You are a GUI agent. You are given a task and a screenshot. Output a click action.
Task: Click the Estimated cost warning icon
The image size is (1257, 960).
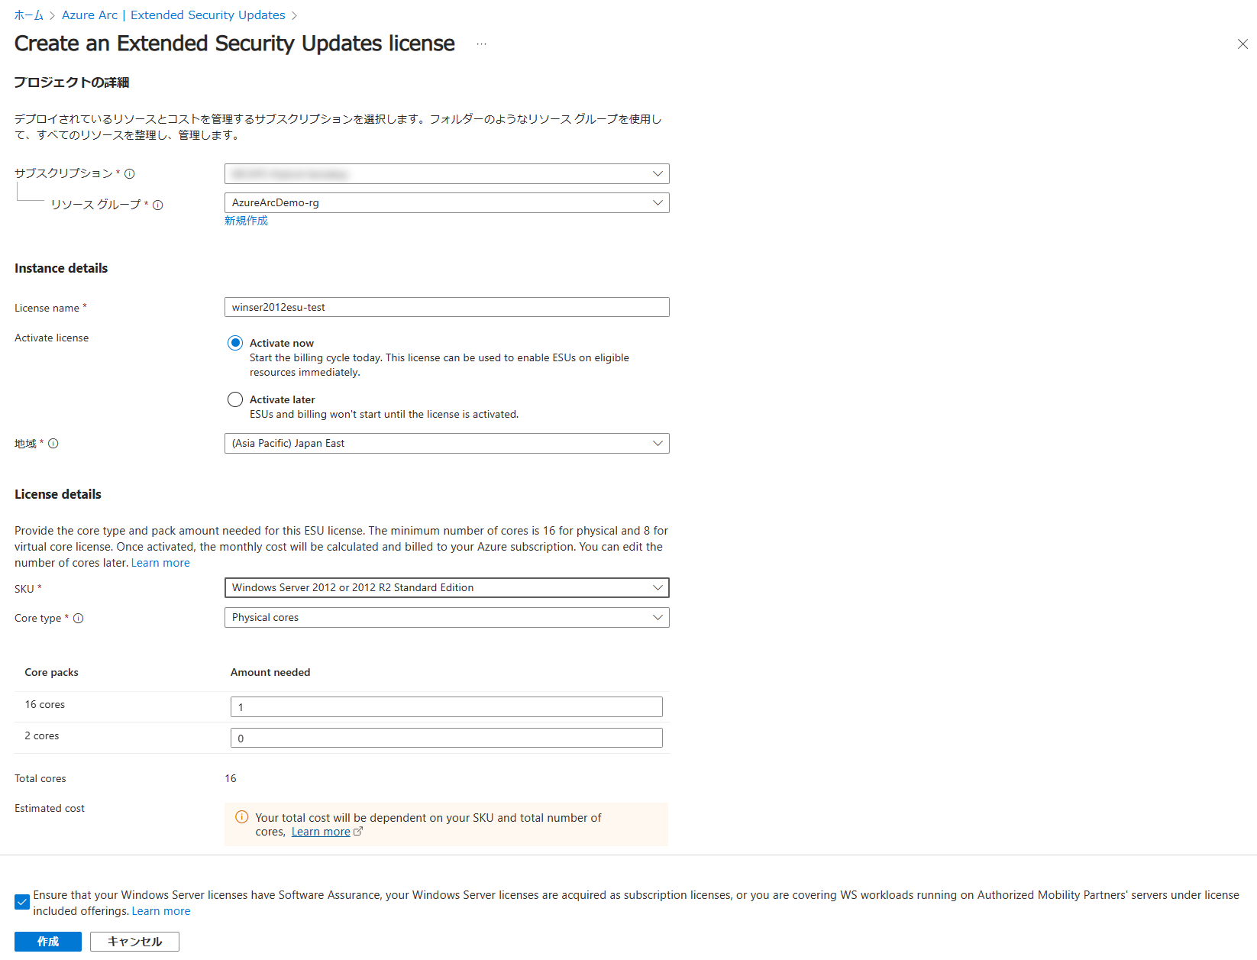click(x=242, y=816)
